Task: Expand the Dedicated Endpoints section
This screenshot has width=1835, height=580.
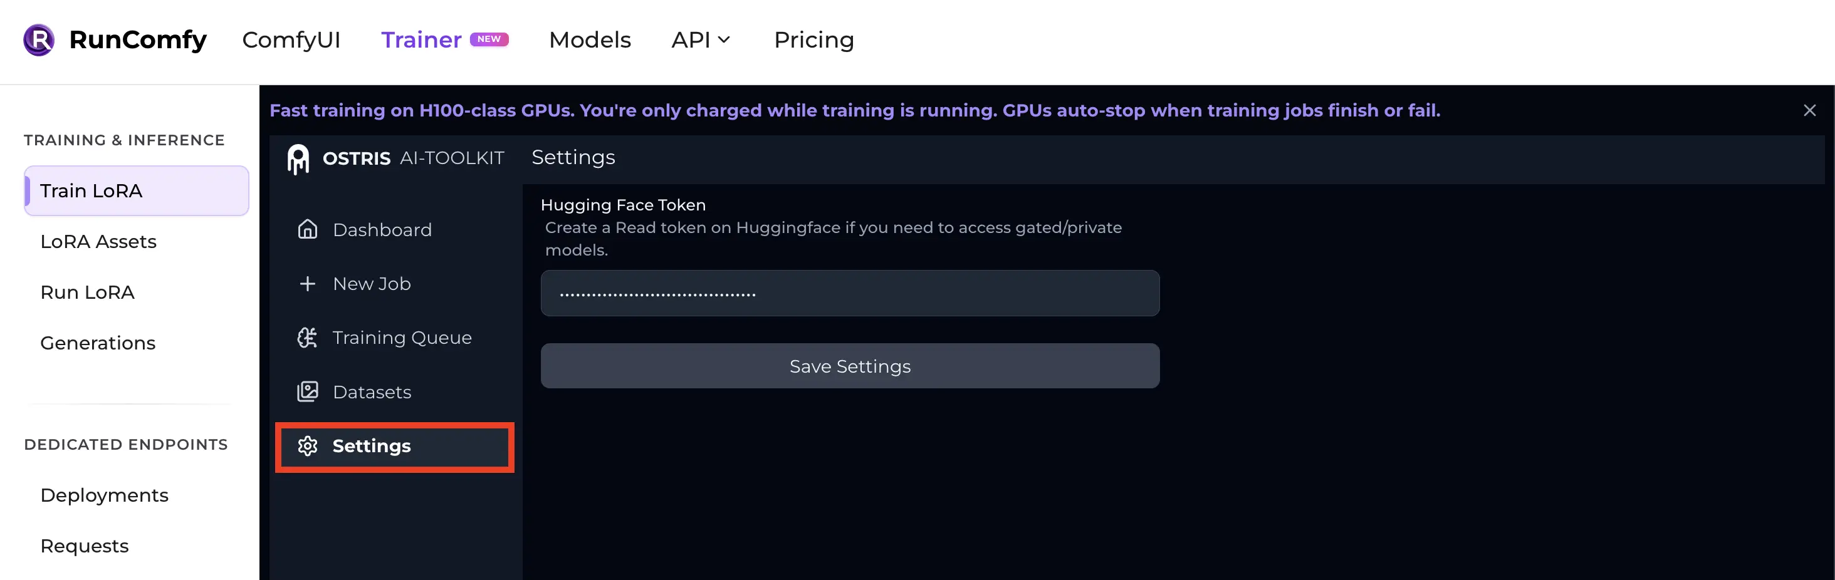Action: (x=126, y=444)
